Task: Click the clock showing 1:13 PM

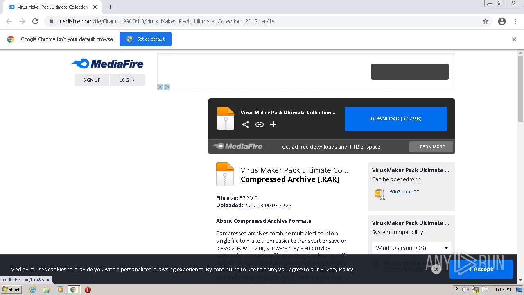Action: point(503,290)
